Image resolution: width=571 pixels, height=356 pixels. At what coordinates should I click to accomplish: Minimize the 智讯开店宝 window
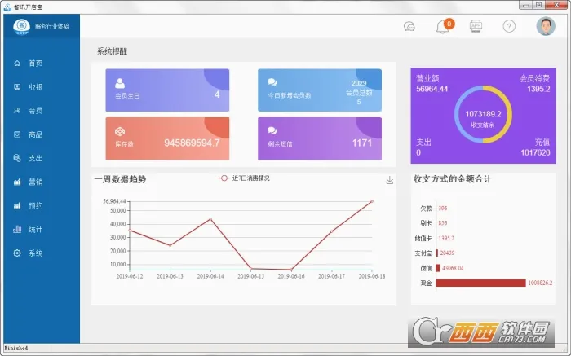(x=525, y=5)
